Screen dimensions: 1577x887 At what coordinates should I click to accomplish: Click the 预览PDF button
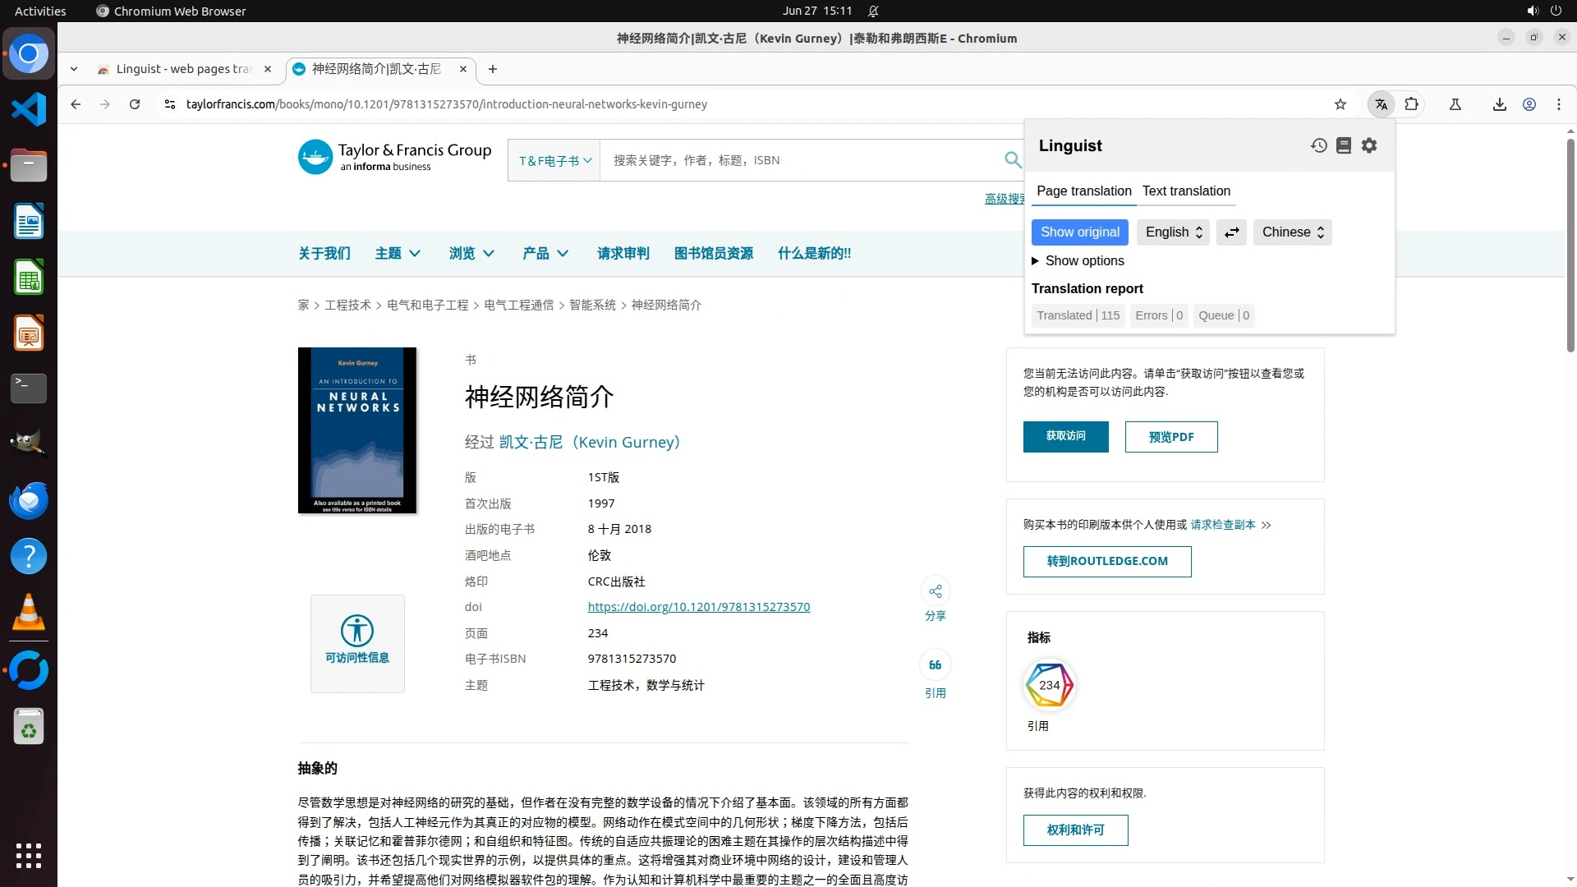(x=1170, y=437)
